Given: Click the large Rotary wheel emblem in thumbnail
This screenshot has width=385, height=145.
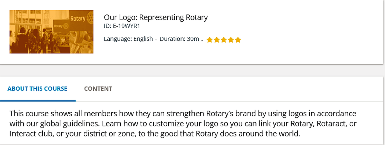Looking at the screenshot, I should [89, 18].
